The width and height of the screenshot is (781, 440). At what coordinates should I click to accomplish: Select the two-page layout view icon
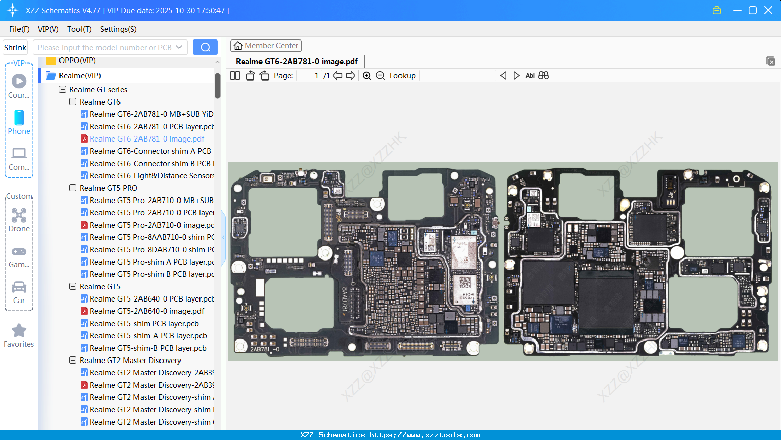[x=235, y=75]
